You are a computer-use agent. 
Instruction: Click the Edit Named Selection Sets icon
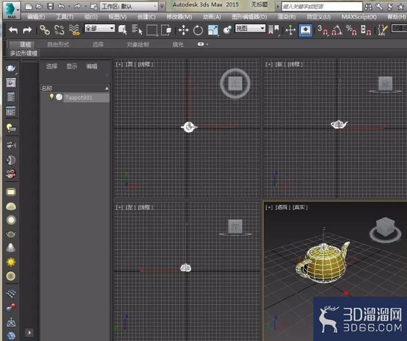click(x=383, y=30)
